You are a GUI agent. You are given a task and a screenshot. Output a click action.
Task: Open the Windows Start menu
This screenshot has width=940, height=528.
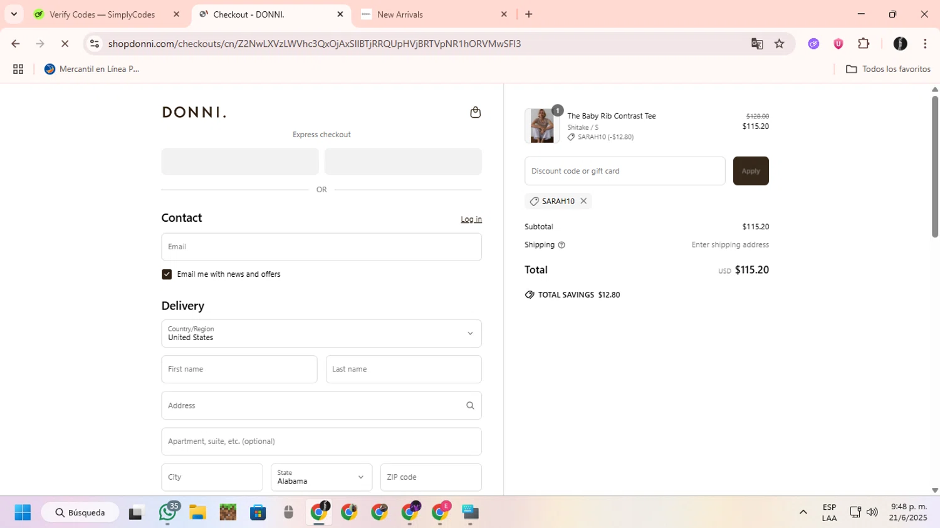(x=23, y=512)
